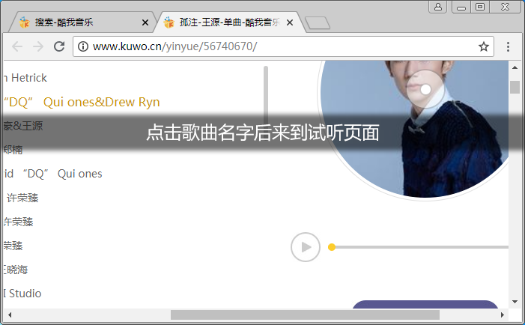
Task: Click the yellow progress slider handle
Action: (332, 247)
